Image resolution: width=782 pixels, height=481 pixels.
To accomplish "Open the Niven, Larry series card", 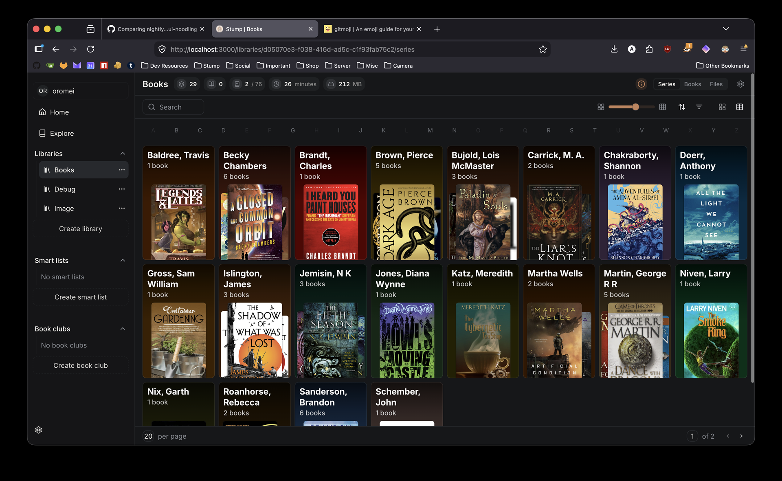I will (711, 321).
